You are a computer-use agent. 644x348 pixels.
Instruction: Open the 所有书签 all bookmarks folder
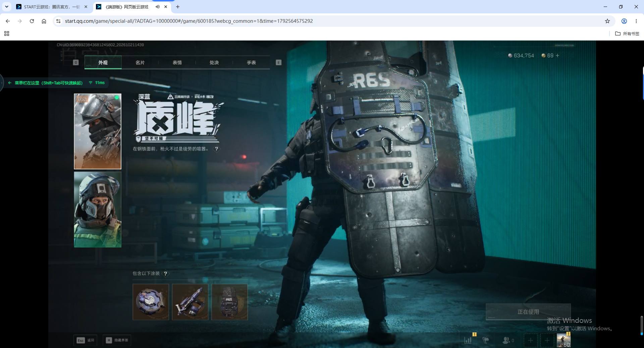627,33
